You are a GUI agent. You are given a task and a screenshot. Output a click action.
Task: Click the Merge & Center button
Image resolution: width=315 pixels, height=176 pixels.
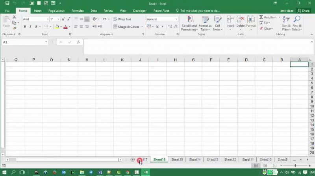pos(126,27)
